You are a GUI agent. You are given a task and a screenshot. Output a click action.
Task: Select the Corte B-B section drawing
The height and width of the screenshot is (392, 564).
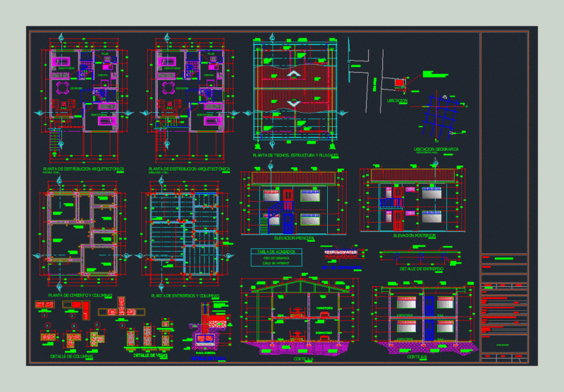coord(424,318)
